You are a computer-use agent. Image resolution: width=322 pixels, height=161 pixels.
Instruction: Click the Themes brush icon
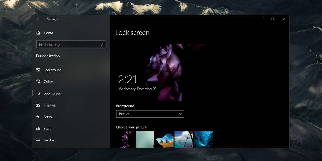(38, 105)
